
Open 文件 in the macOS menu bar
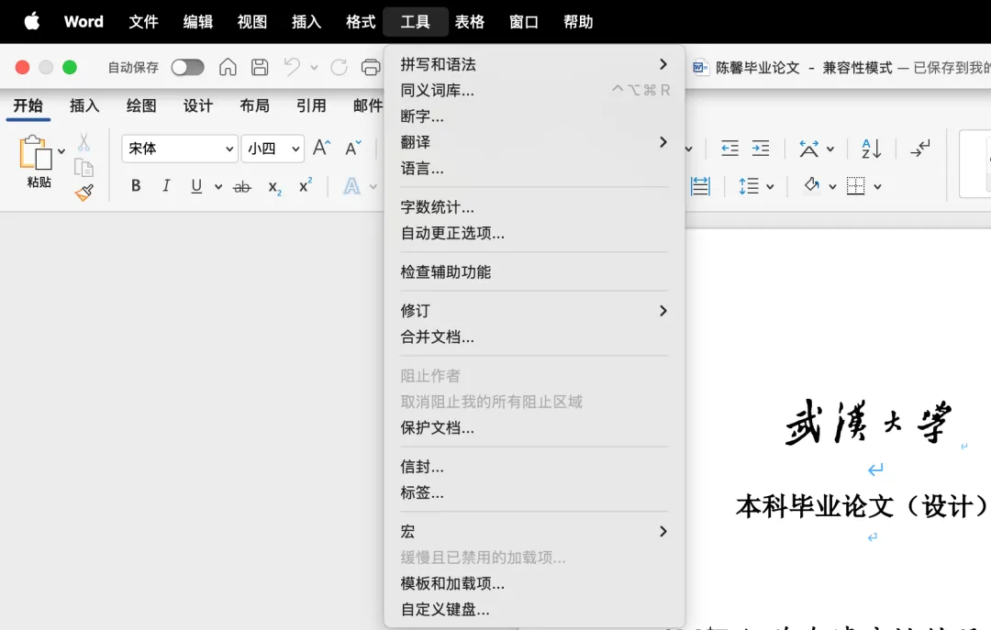(x=143, y=21)
